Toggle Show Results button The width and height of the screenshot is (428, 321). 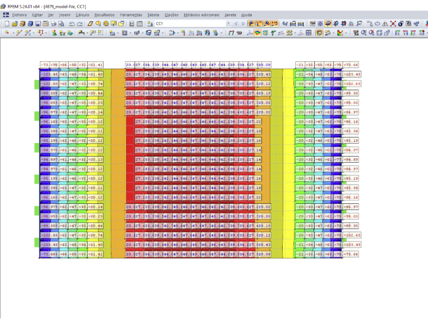[251, 24]
